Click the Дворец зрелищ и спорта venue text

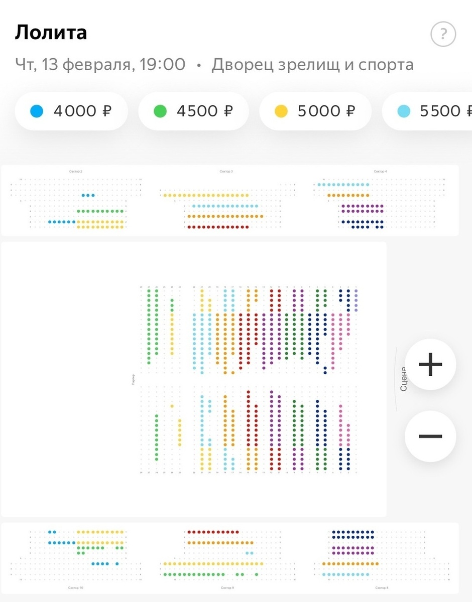click(x=312, y=65)
